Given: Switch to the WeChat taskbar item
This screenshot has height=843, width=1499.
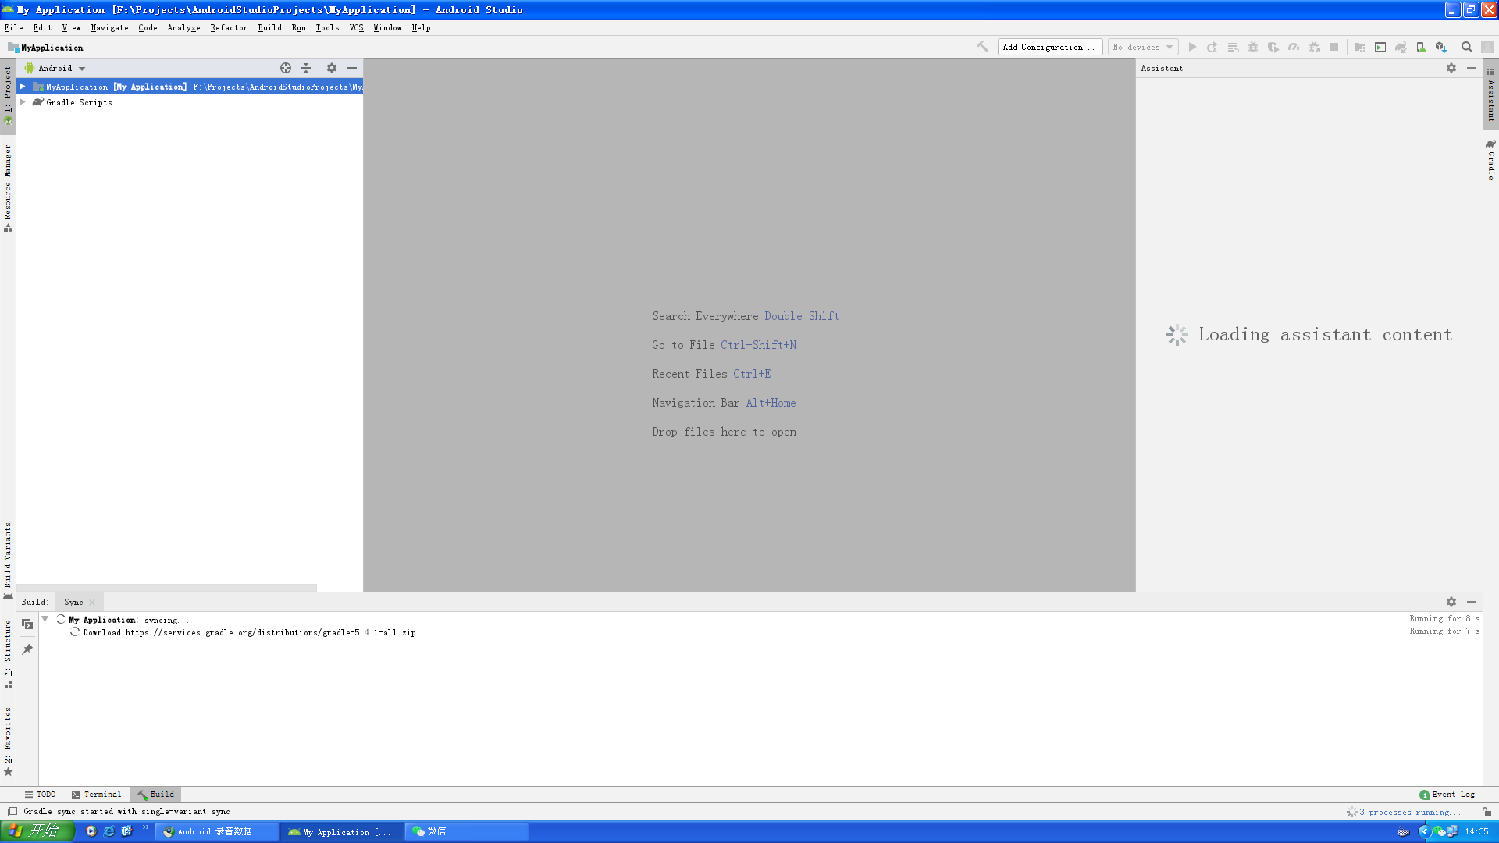Looking at the screenshot, I should 466,831.
